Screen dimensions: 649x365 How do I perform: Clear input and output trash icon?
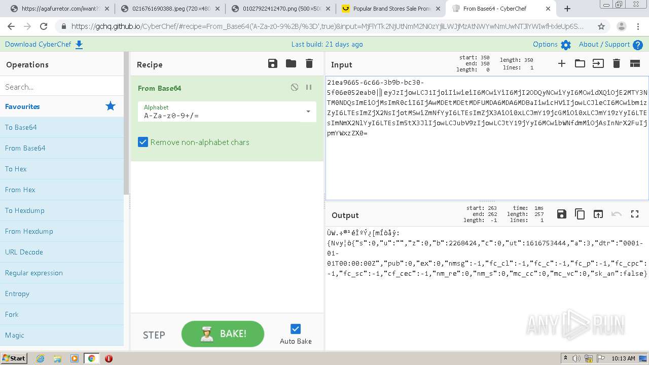[617, 63]
